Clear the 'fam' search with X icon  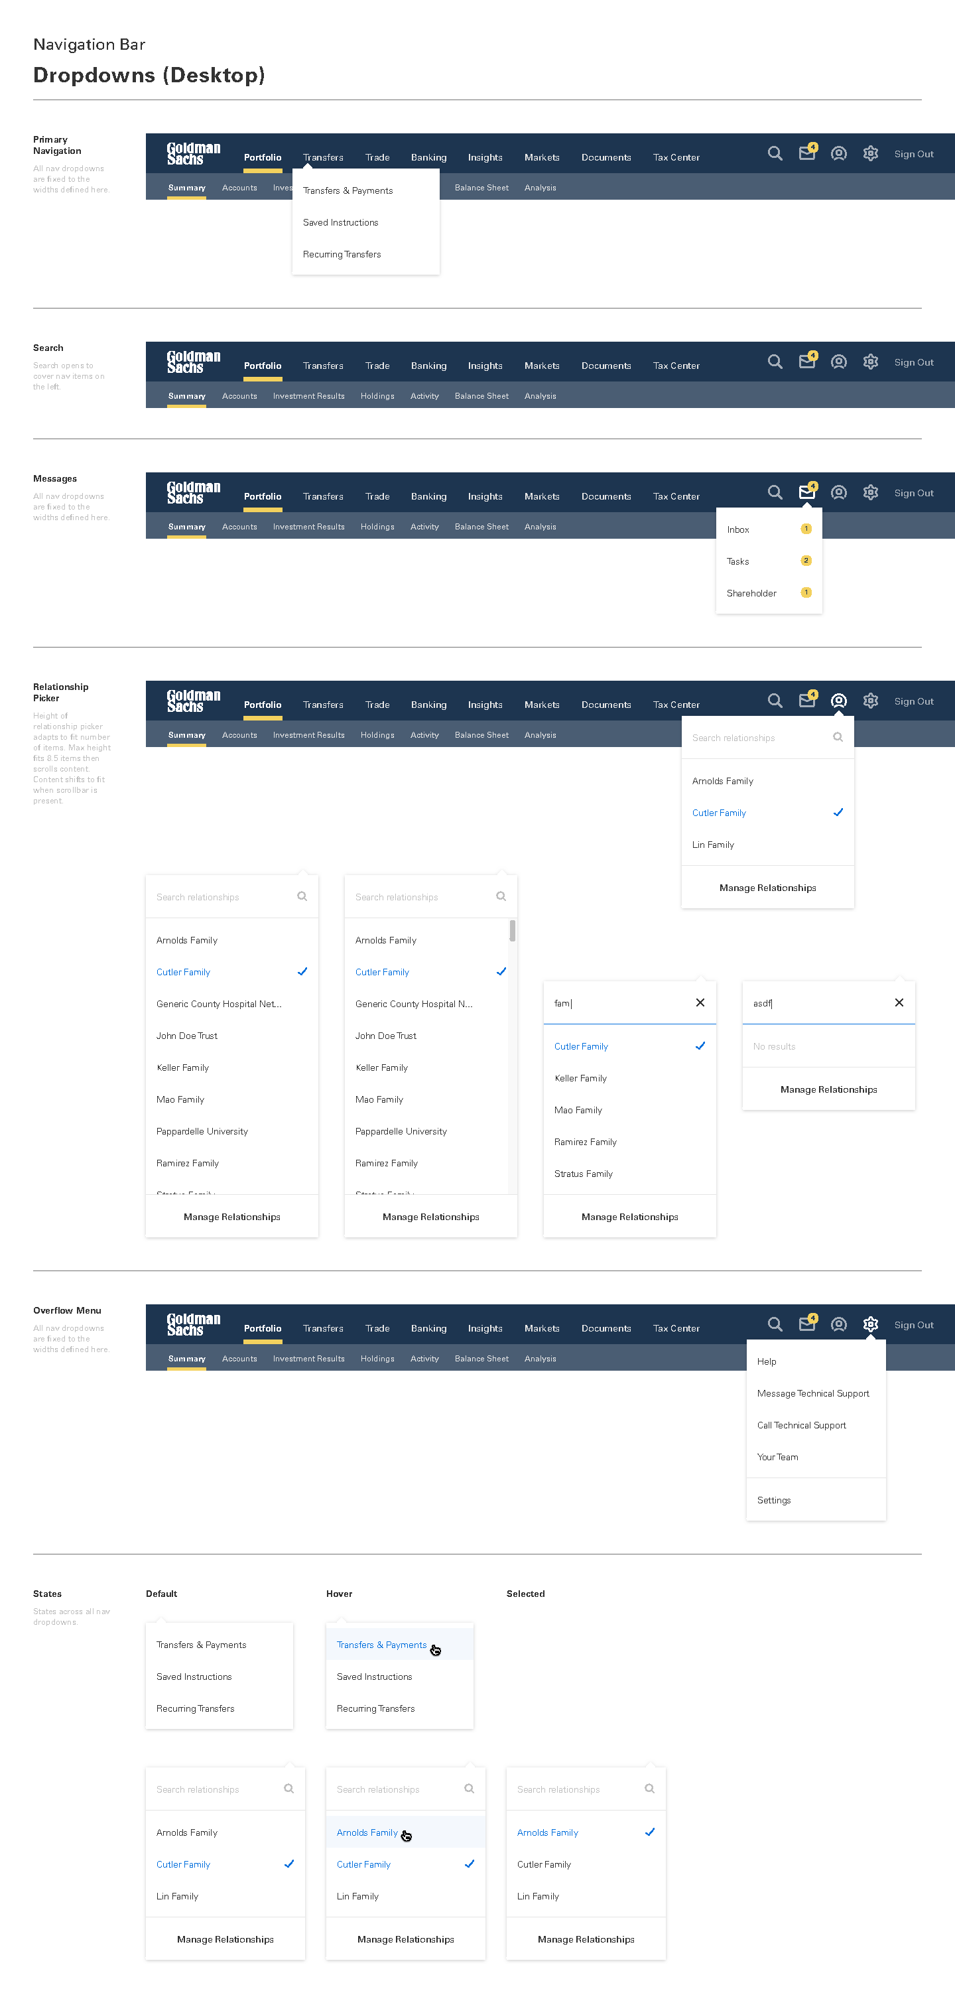pos(700,1002)
